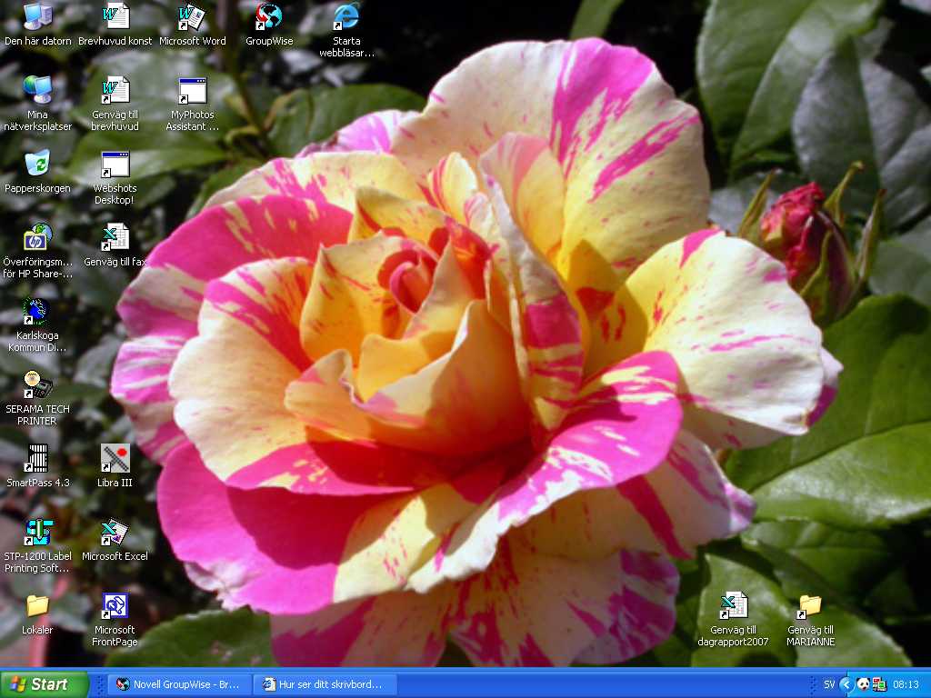Open the GroupWise desktop icon
The width and height of the screenshot is (931, 698).
coord(269,17)
